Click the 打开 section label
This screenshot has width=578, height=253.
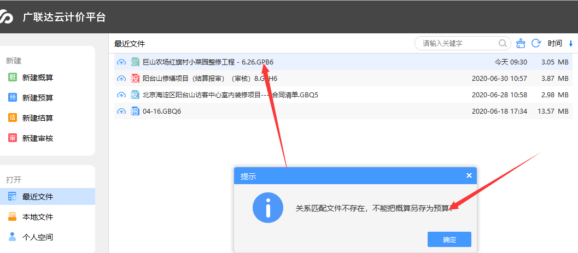[x=14, y=180]
